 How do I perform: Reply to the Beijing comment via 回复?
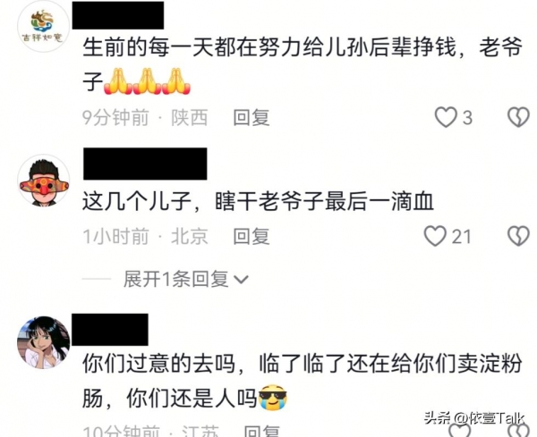point(251,236)
